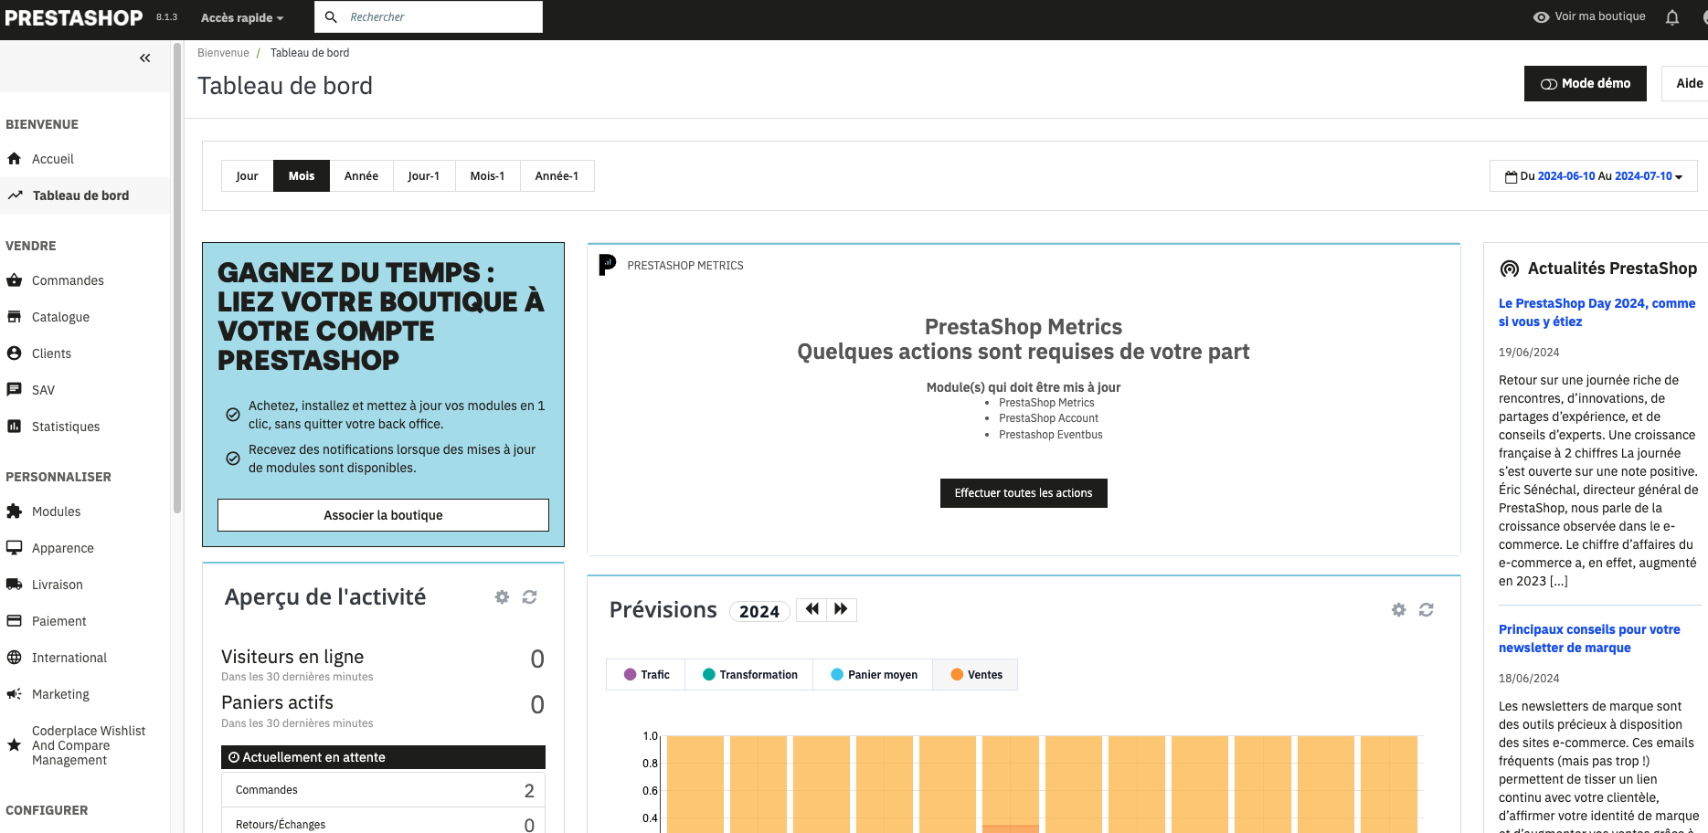The width and height of the screenshot is (1708, 833).
Task: Click the Statistiques chart icon
Action: 15,427
